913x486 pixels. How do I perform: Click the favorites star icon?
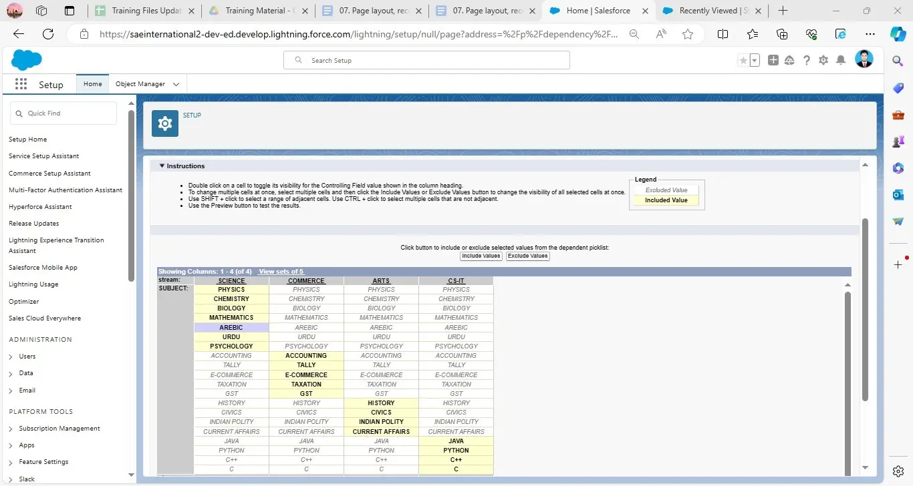(743, 61)
